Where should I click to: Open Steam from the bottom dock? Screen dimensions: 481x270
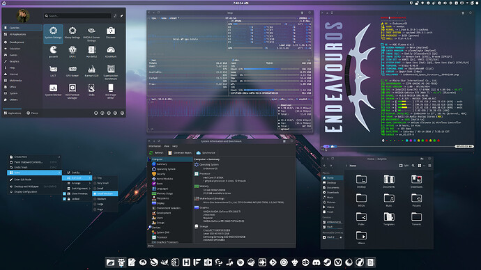pos(327,262)
